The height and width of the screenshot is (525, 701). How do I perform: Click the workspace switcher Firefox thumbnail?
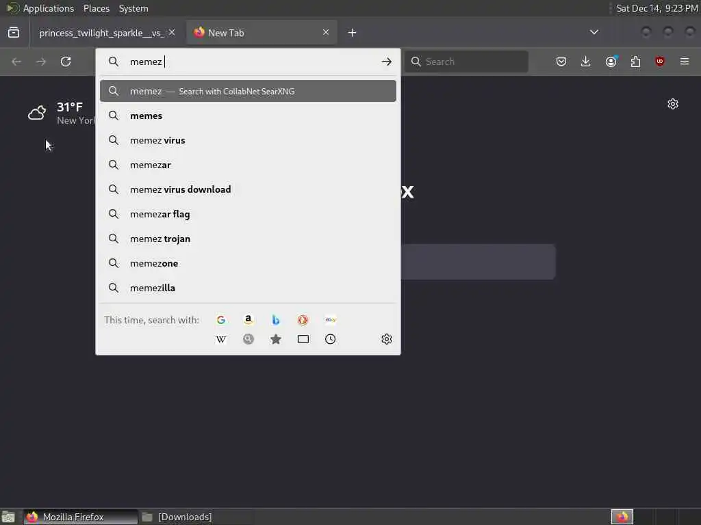coord(622,517)
